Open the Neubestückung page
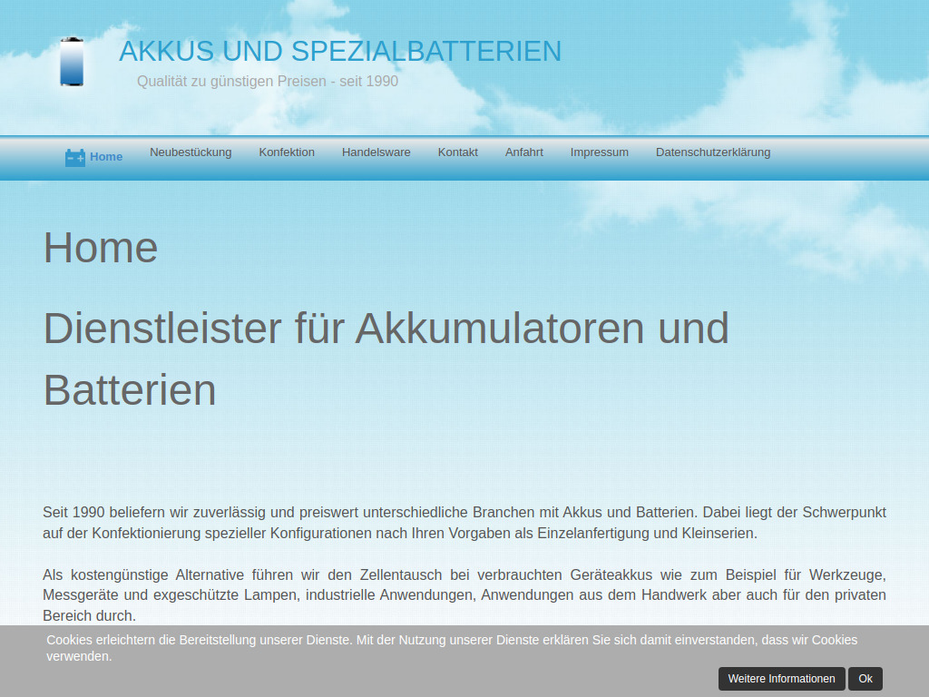Image resolution: width=929 pixels, height=697 pixels. pyautogui.click(x=191, y=152)
